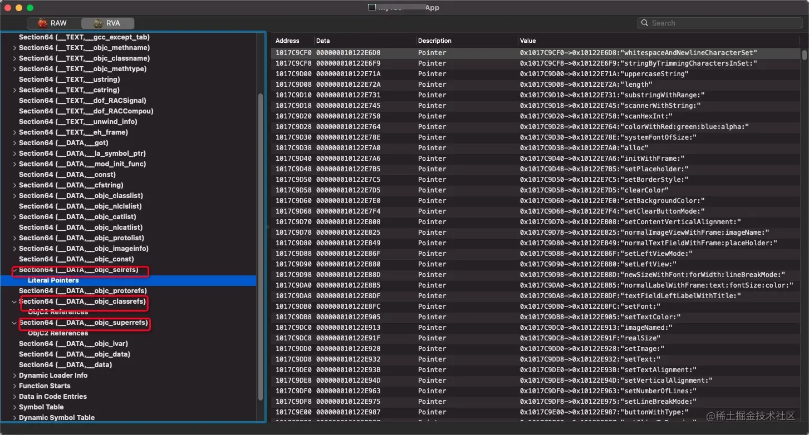Click data cell 000000010122E72A
The width and height of the screenshot is (809, 435).
349,85
